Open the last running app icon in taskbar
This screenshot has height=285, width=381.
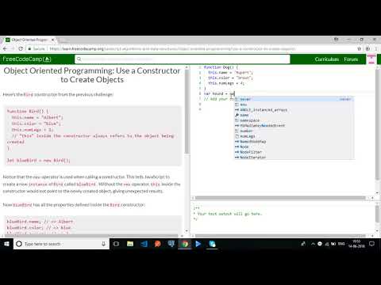[212, 244]
